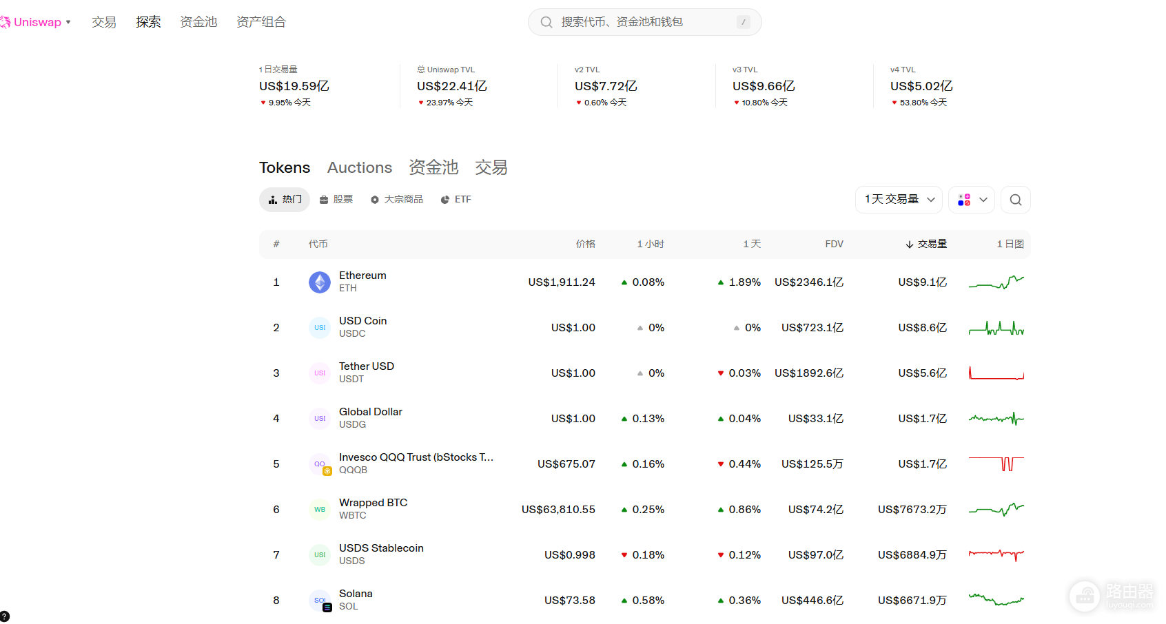Click the QQQB price US$675.07
Image resolution: width=1166 pixels, height=624 pixels.
tap(566, 464)
